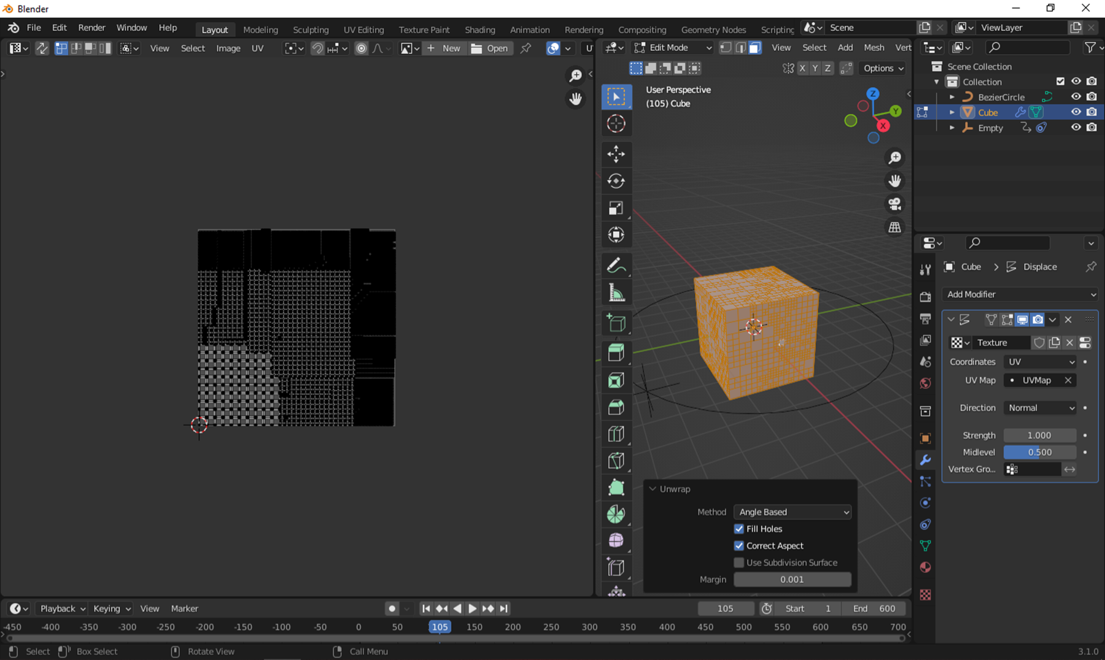Switch to Shading workspace tab
Viewport: 1105px width, 660px height.
tap(479, 29)
